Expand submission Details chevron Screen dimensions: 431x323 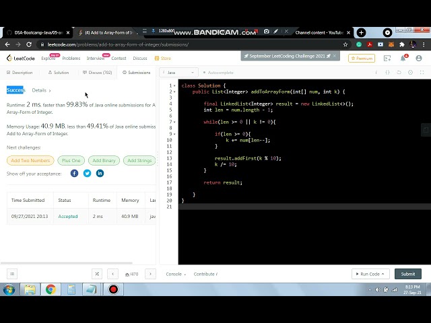click(49, 90)
